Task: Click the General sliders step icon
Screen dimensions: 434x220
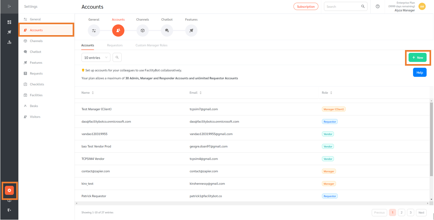Action: pyautogui.click(x=94, y=30)
